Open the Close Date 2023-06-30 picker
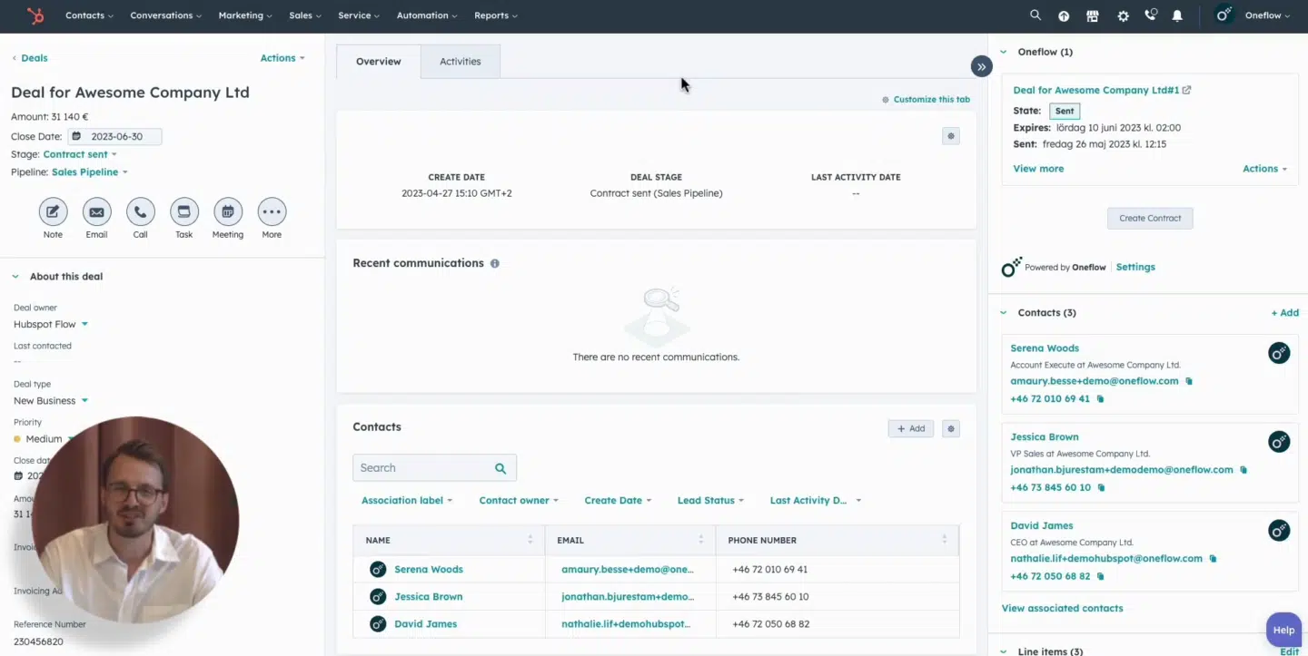This screenshot has width=1308, height=656. coord(115,137)
